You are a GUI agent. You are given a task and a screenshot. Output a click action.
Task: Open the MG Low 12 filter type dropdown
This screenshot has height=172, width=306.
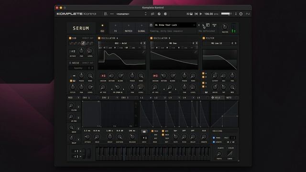click(217, 43)
